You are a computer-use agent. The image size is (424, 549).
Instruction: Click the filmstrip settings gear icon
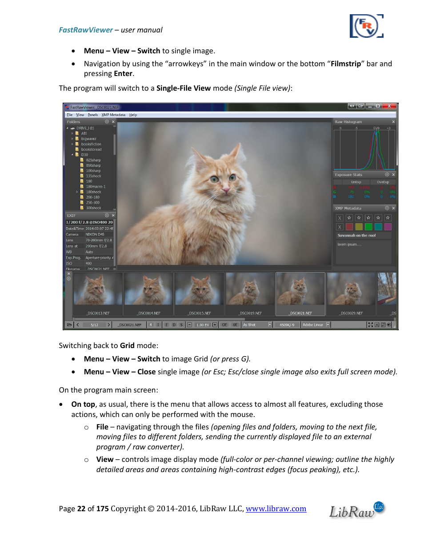click(x=69, y=279)
